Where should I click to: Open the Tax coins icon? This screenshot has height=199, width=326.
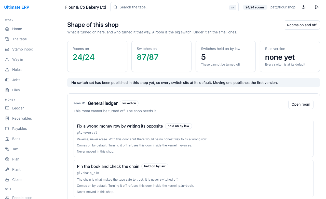(7, 149)
